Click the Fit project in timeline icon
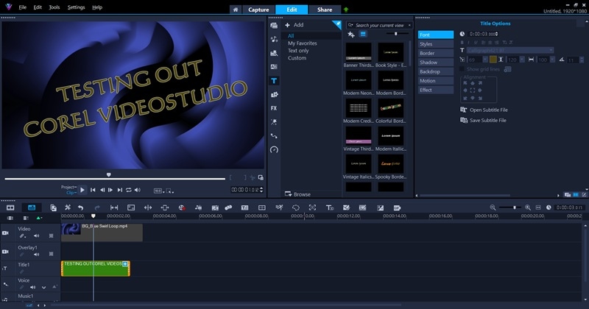 point(538,207)
